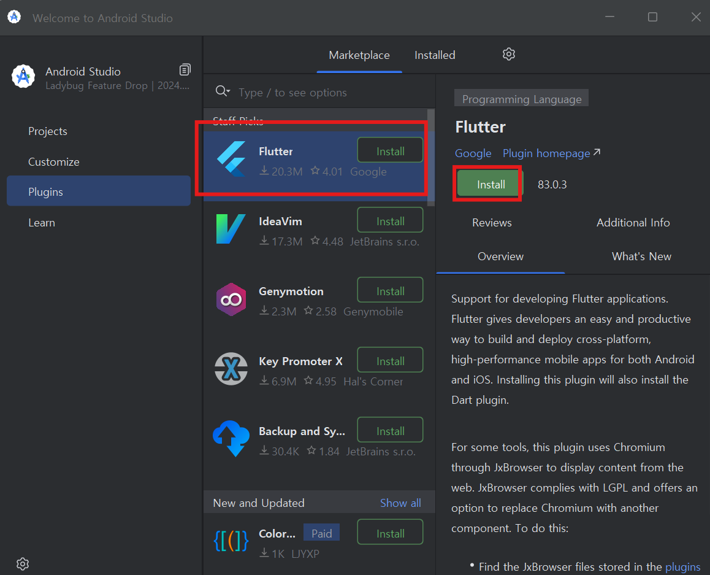Click the Paid badge on Color plugin

click(x=321, y=533)
